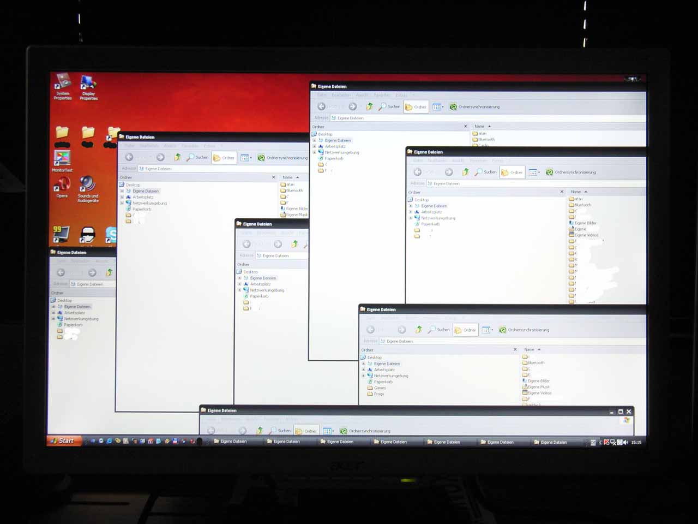Click Ordnersynchronisierung icon in topmost right window
Viewport: 698px width, 524px height.
point(453,107)
